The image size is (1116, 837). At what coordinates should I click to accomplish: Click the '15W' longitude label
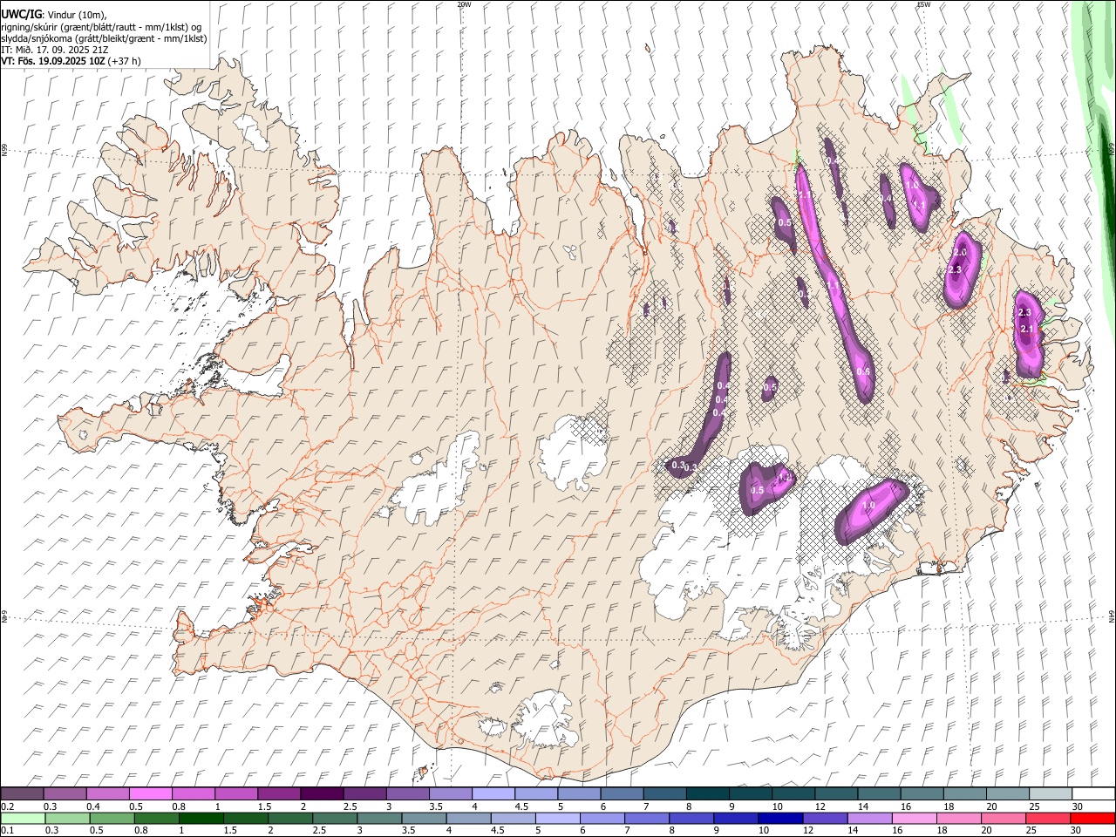pyautogui.click(x=923, y=4)
